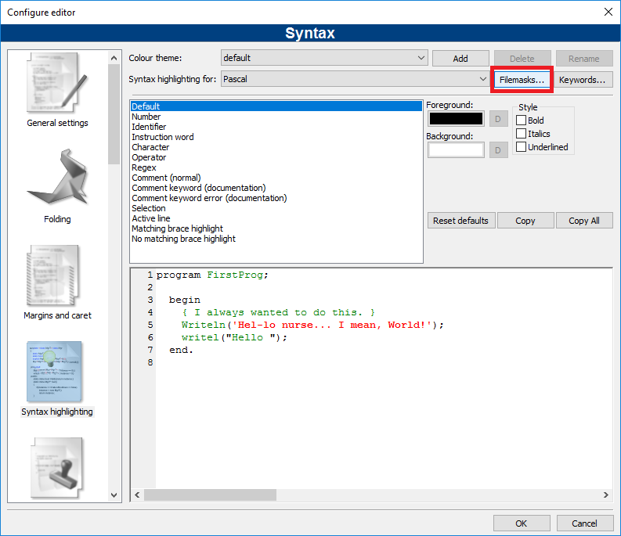This screenshot has width=621, height=536.
Task: Click the preview horizontal scroll left arrow
Action: tap(137, 495)
